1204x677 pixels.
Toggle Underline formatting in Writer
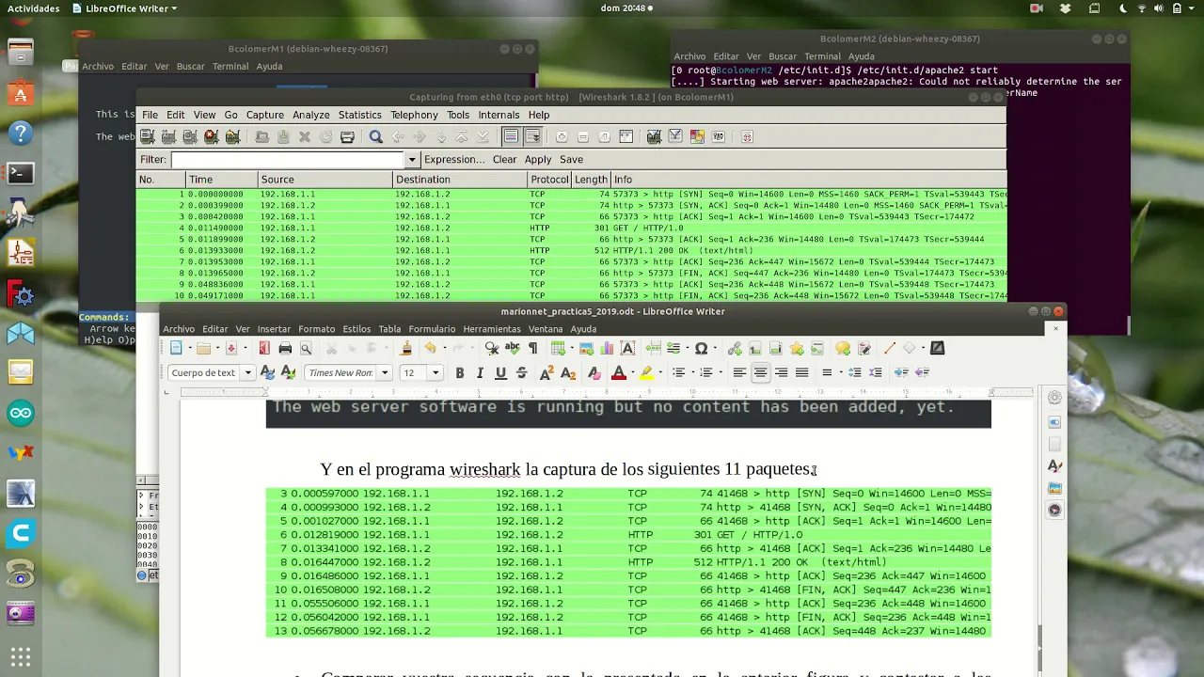(x=500, y=372)
